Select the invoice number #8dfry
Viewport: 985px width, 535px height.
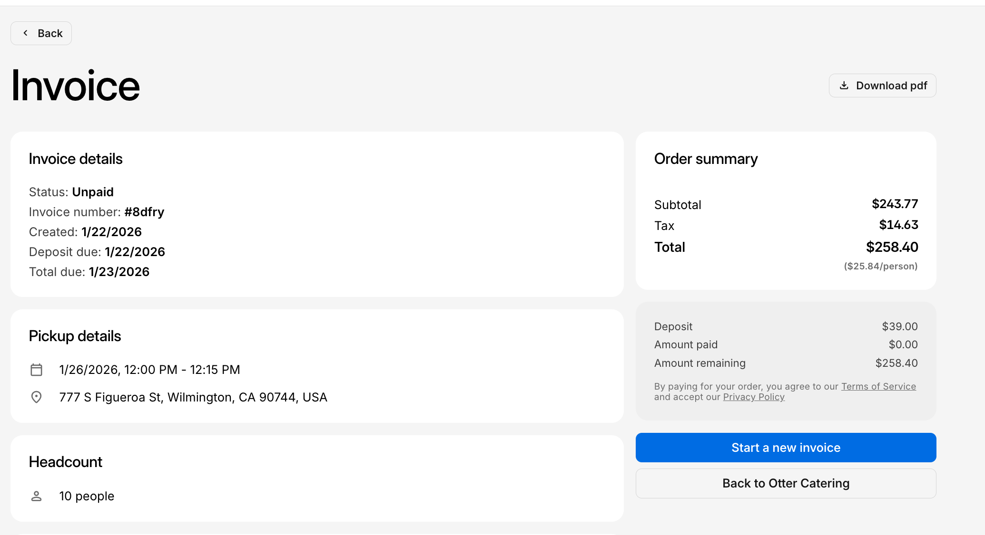144,212
